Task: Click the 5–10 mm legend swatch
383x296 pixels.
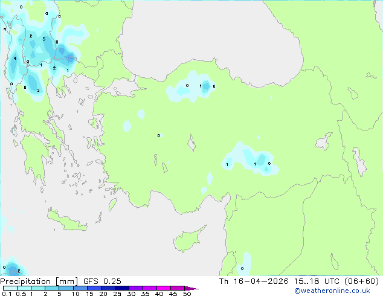Action: 66,288
